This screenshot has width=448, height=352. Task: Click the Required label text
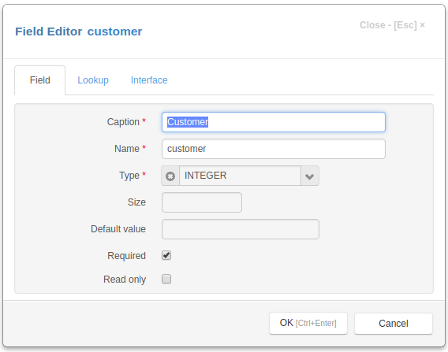pos(126,256)
